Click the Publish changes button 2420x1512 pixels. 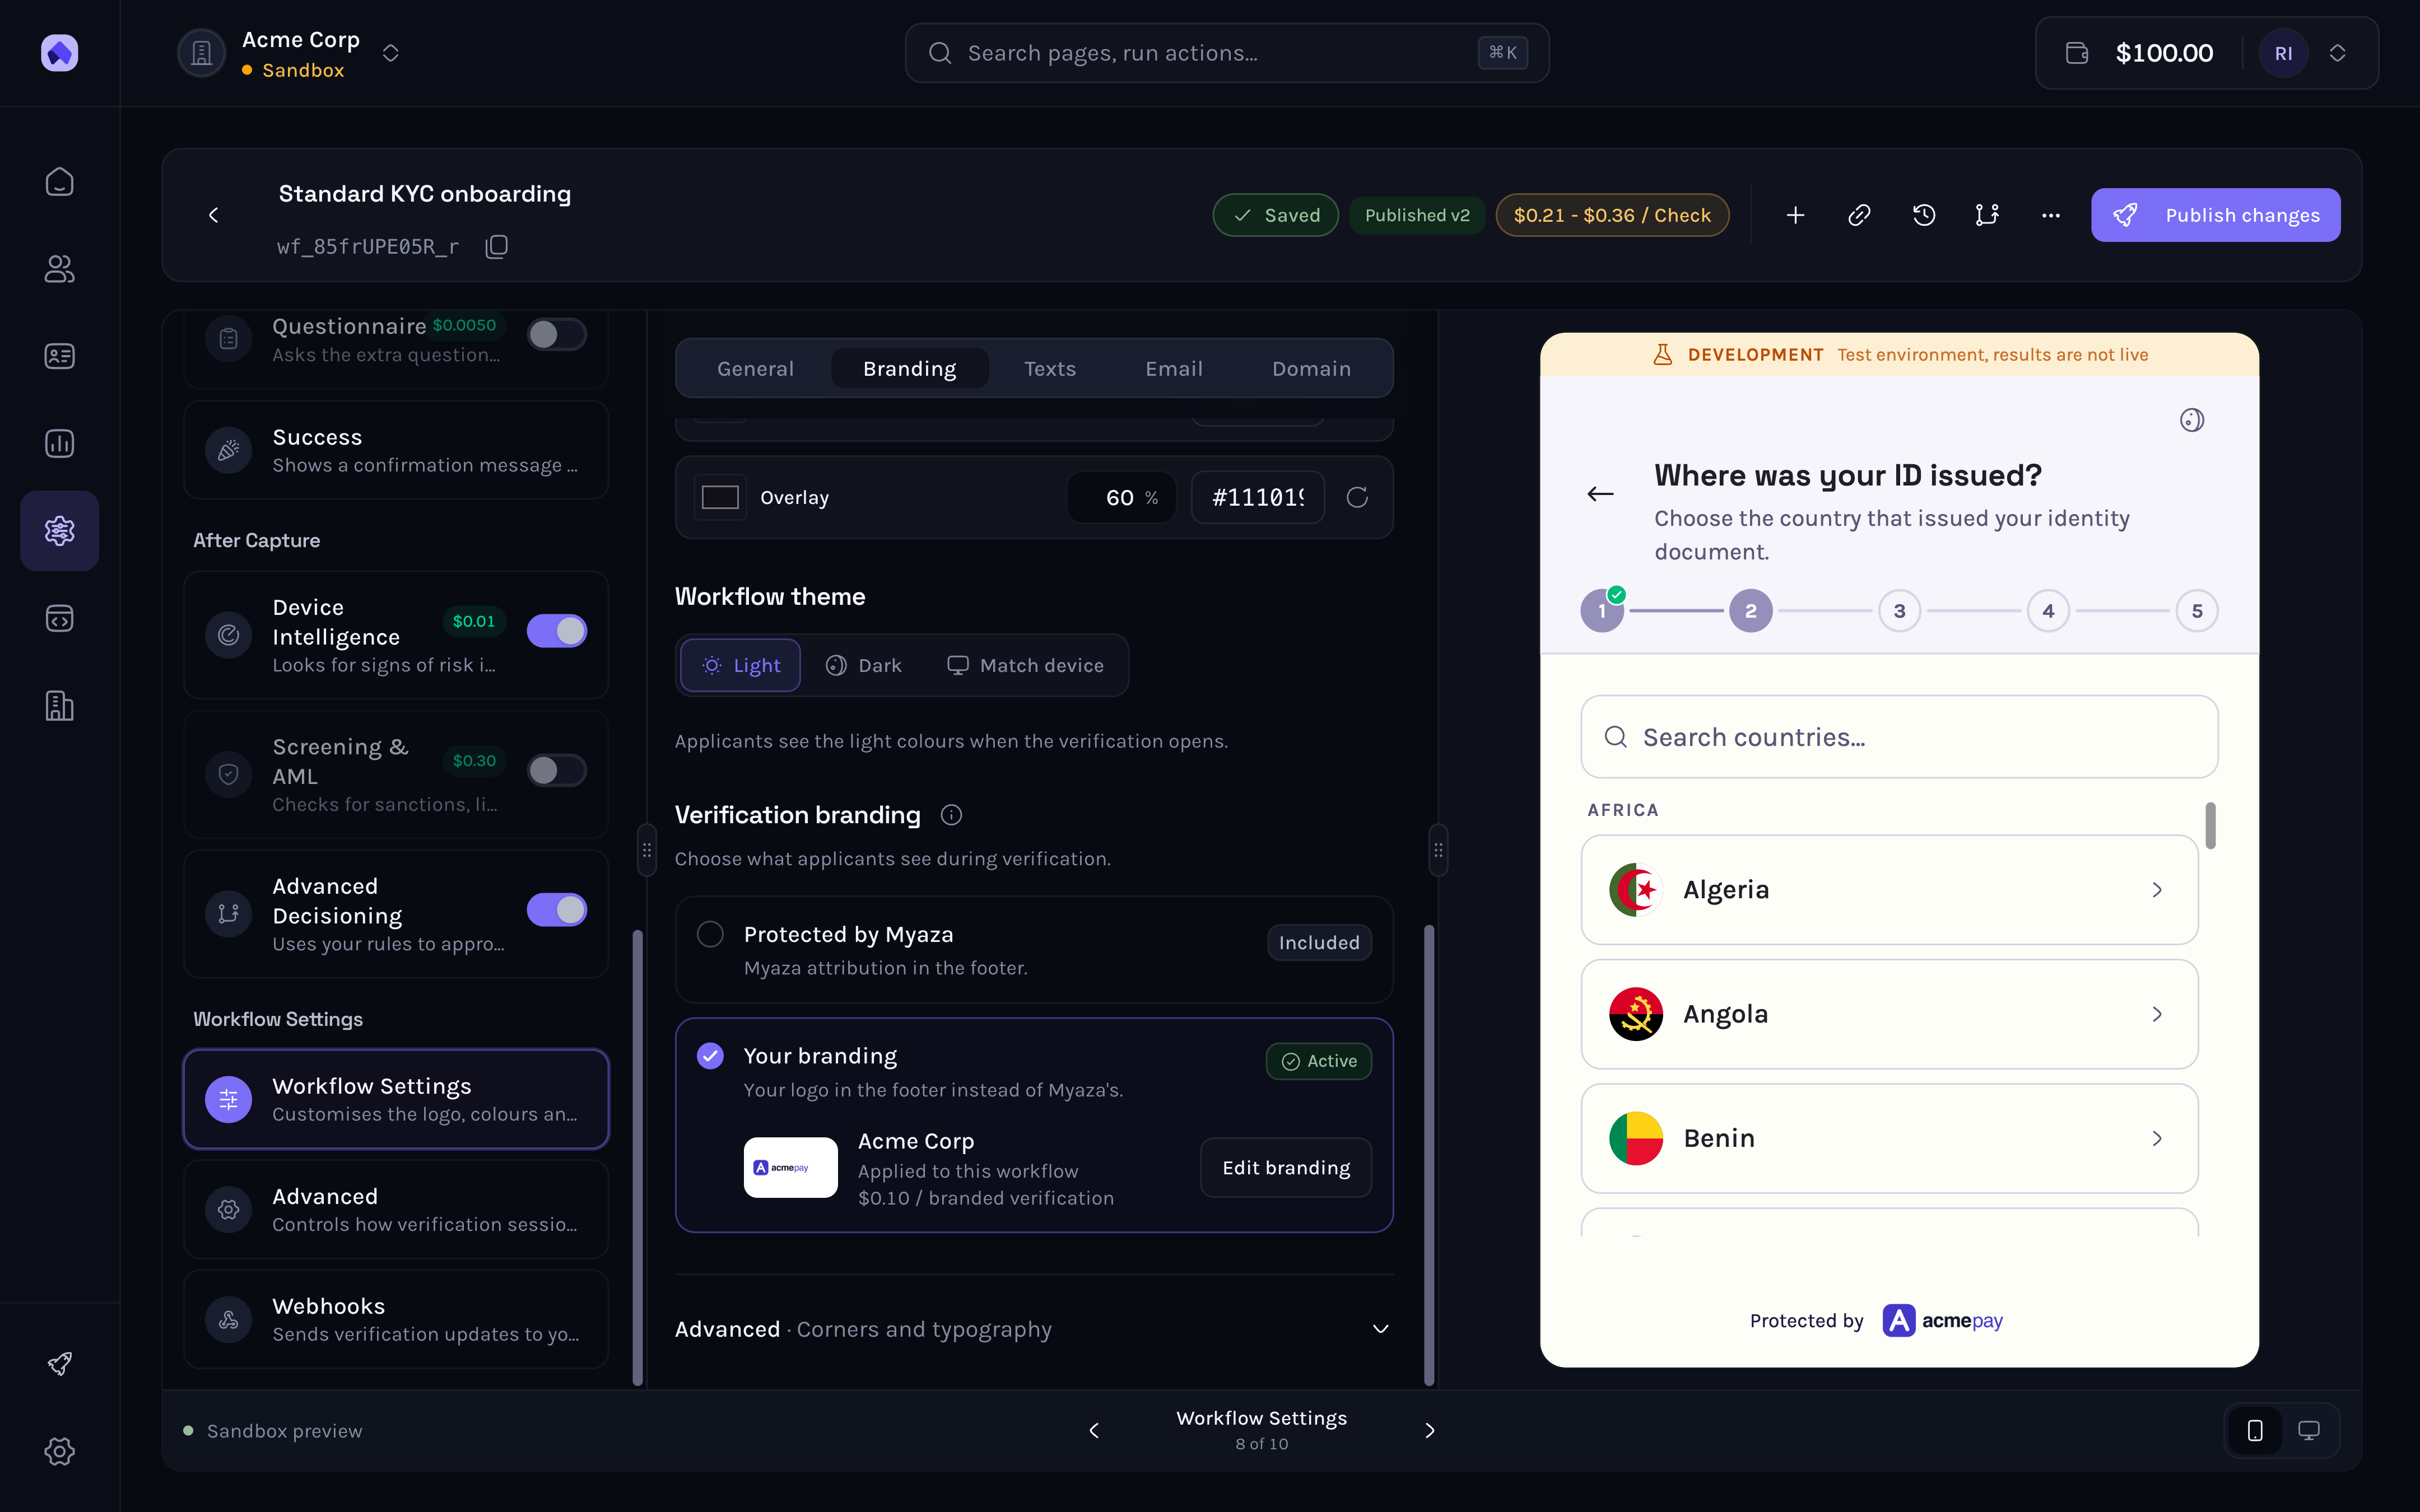tap(2215, 215)
